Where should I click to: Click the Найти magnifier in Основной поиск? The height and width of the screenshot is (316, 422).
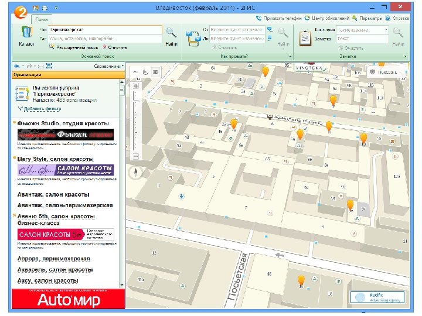pos(171,36)
